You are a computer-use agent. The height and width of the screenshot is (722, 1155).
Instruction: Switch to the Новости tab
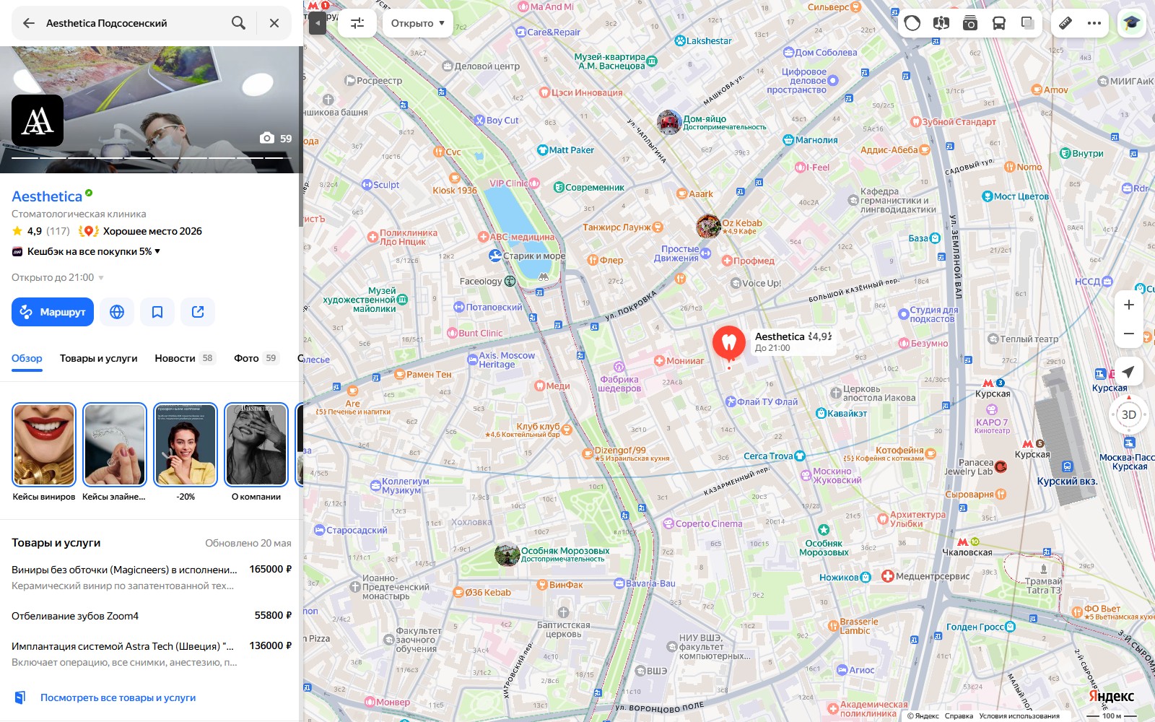coord(186,358)
